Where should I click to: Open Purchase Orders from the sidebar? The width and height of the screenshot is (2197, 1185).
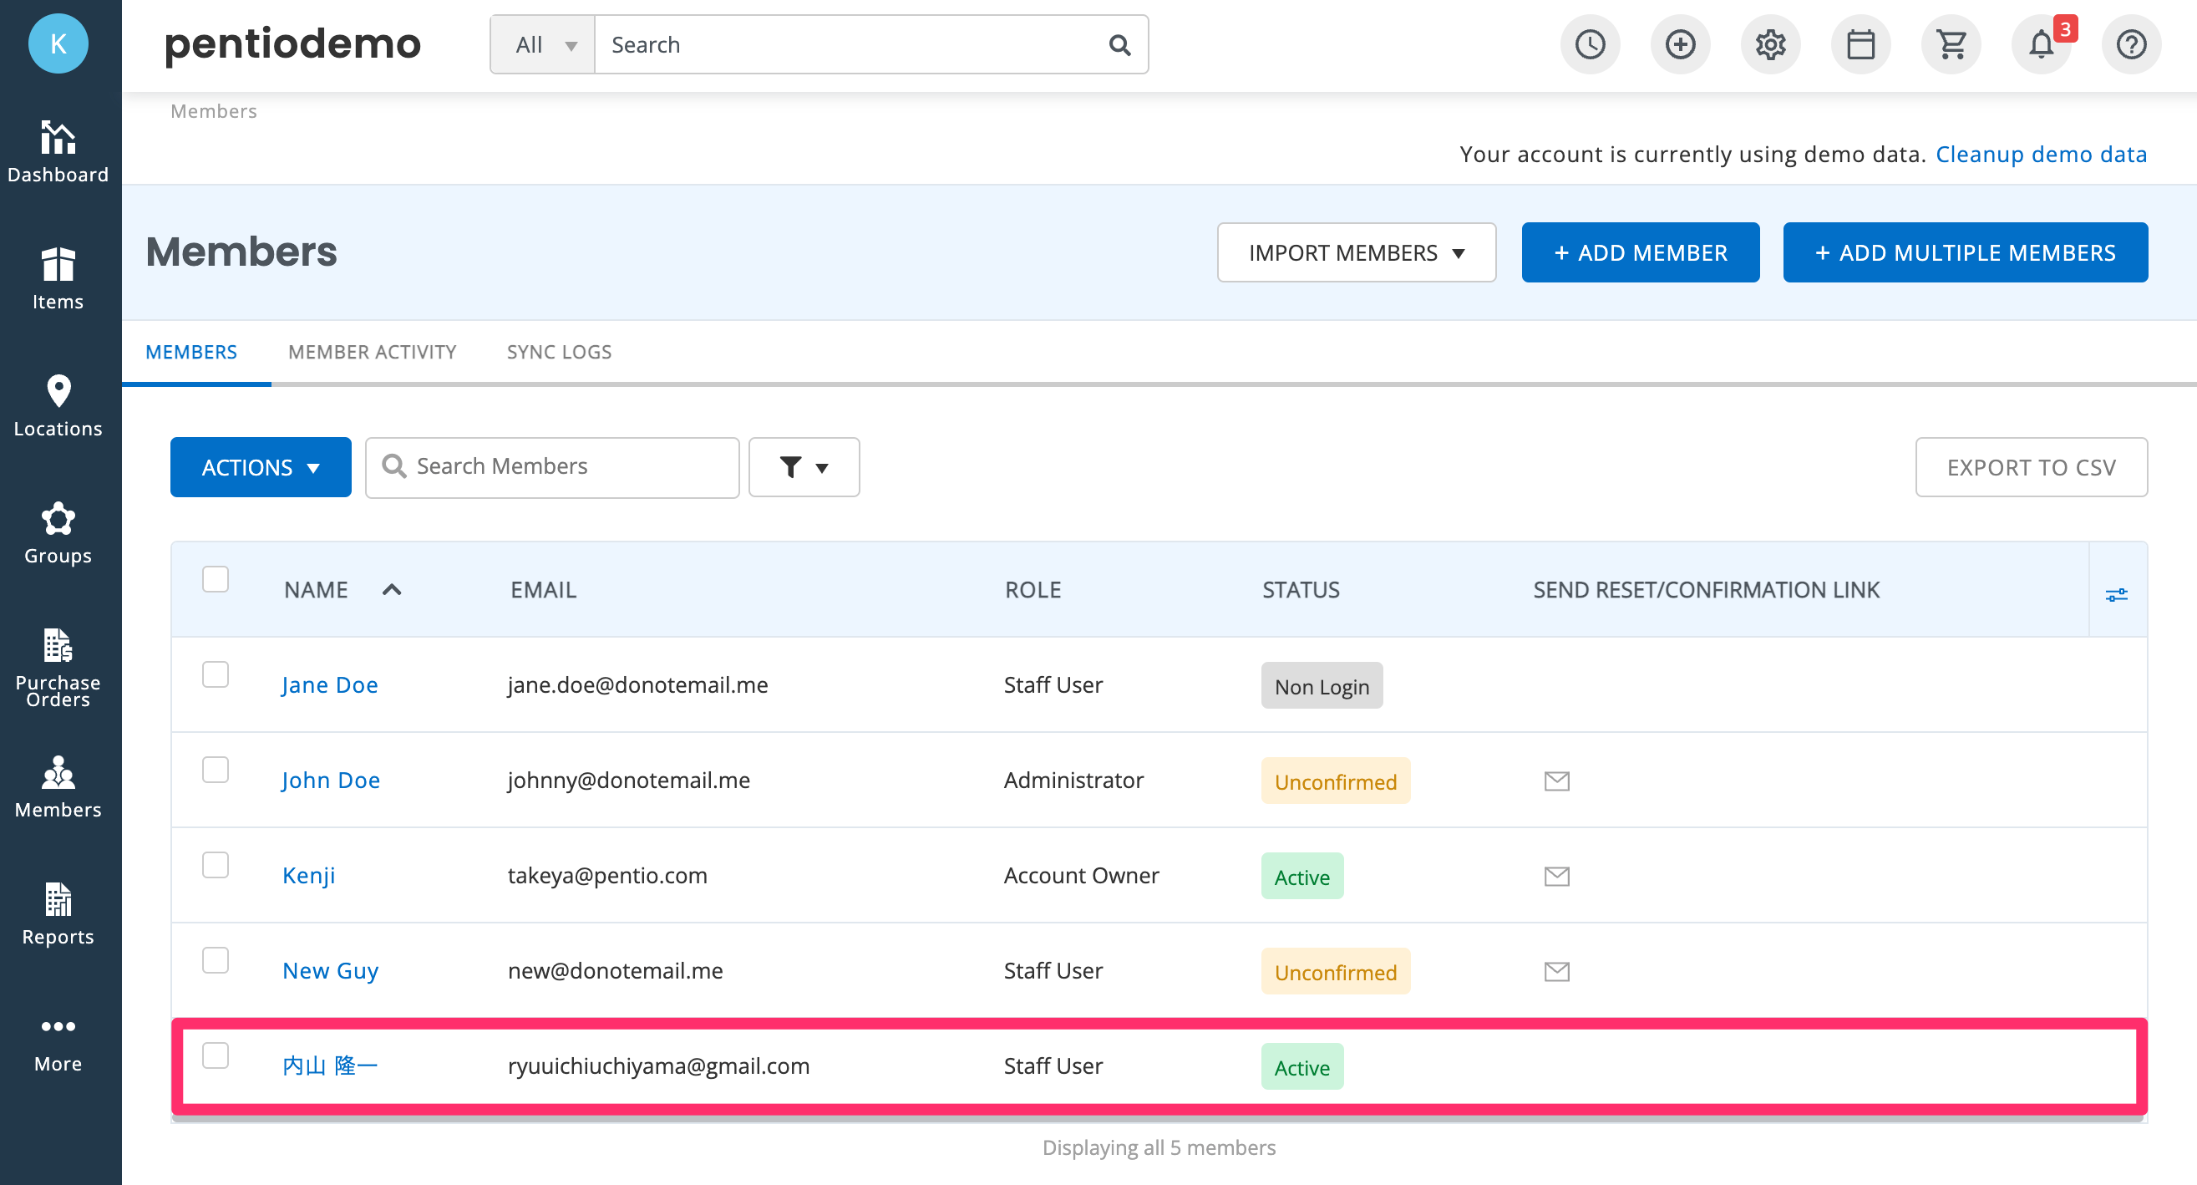pos(58,667)
